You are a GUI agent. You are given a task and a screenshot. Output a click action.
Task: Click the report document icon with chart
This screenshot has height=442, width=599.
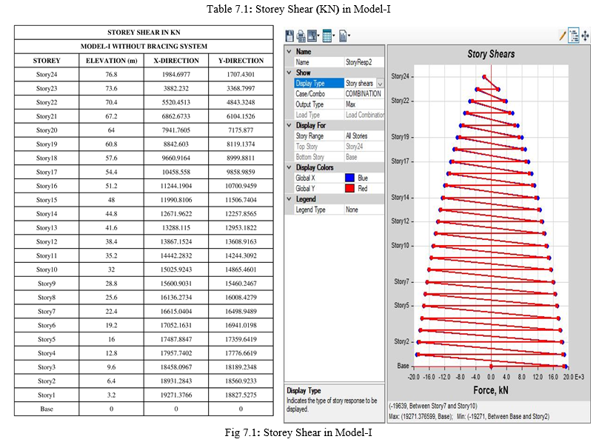[344, 36]
